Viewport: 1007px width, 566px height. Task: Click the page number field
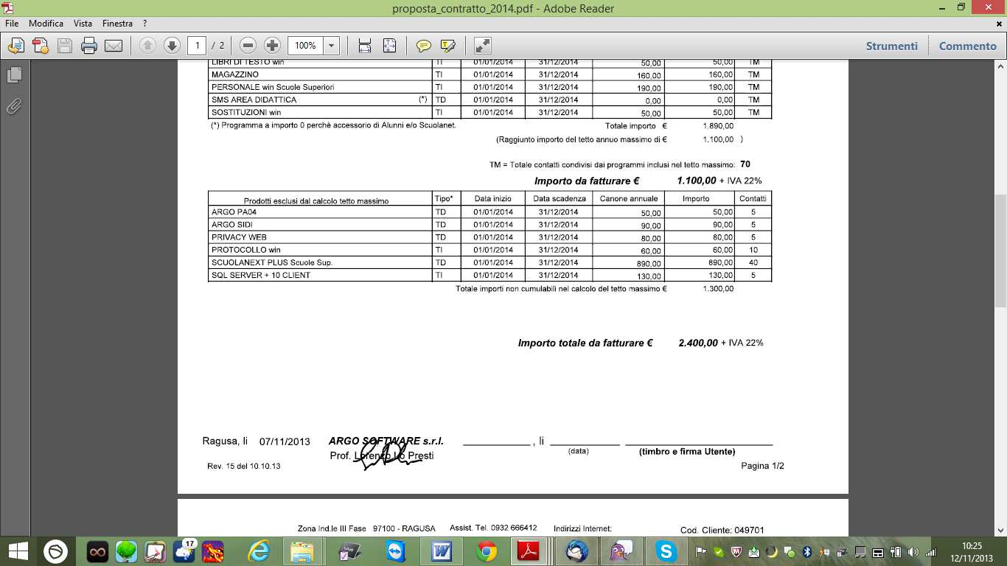point(197,46)
